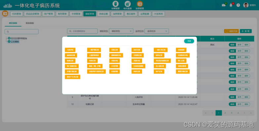Select the 住院病程 tag
The width and height of the screenshot is (259, 131).
coord(181,50)
